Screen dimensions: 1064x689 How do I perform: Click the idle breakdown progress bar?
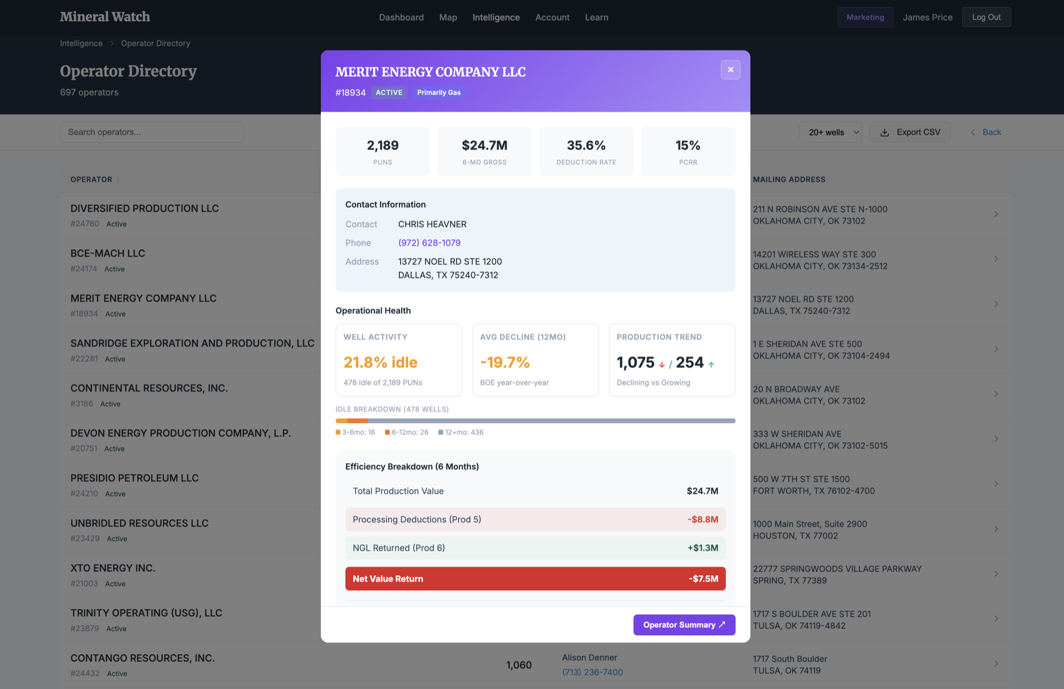click(x=535, y=421)
